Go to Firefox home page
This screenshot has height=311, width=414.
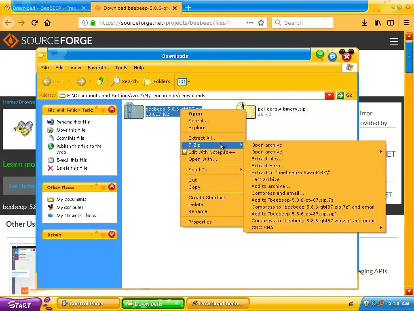click(x=47, y=23)
